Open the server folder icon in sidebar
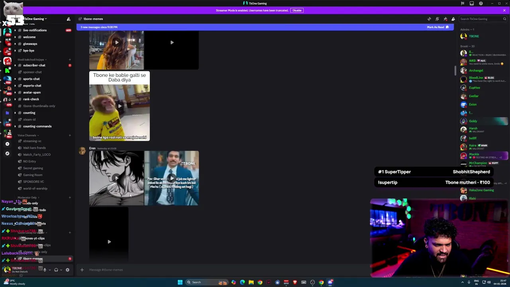 pyautogui.click(x=7, y=113)
